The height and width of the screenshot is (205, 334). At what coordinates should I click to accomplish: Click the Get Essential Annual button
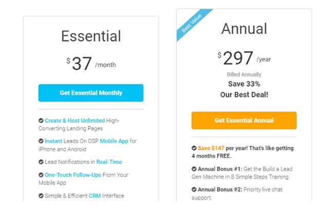244,120
